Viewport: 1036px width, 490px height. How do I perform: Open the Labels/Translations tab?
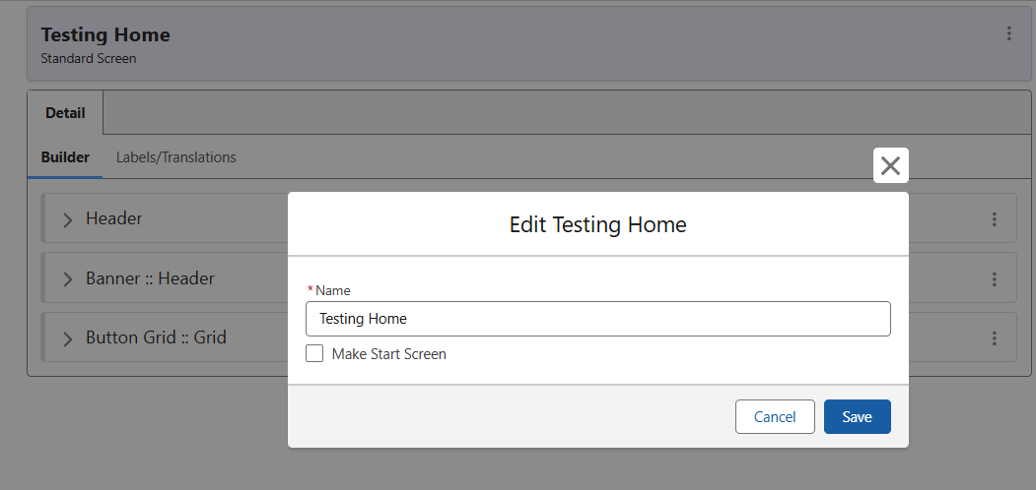point(176,157)
